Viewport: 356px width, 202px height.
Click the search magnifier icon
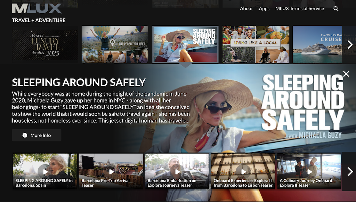(x=336, y=9)
